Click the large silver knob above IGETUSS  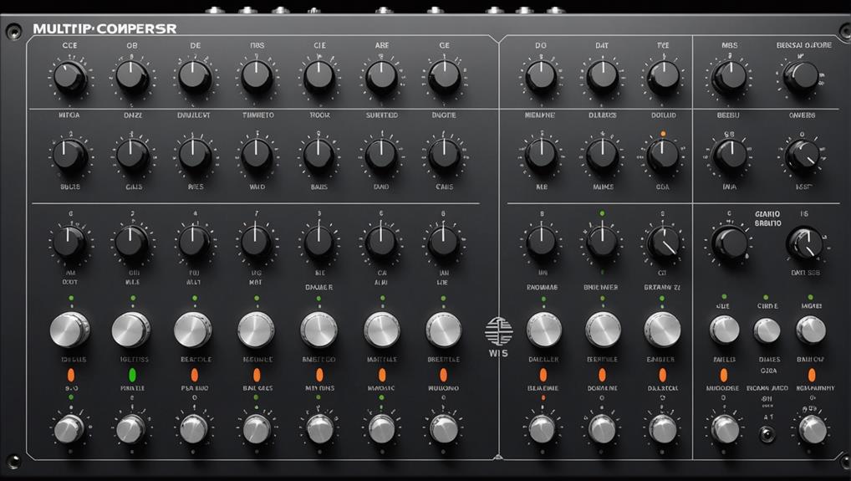[x=130, y=330]
